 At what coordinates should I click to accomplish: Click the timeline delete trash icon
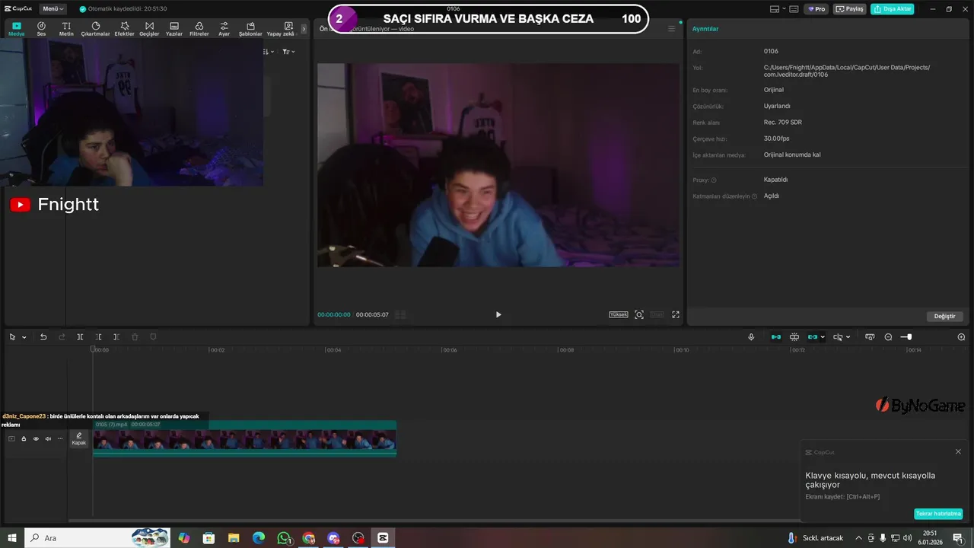tap(135, 337)
